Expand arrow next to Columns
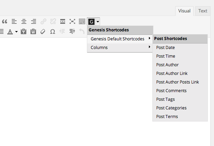This screenshot has height=146, width=214. click(150, 47)
